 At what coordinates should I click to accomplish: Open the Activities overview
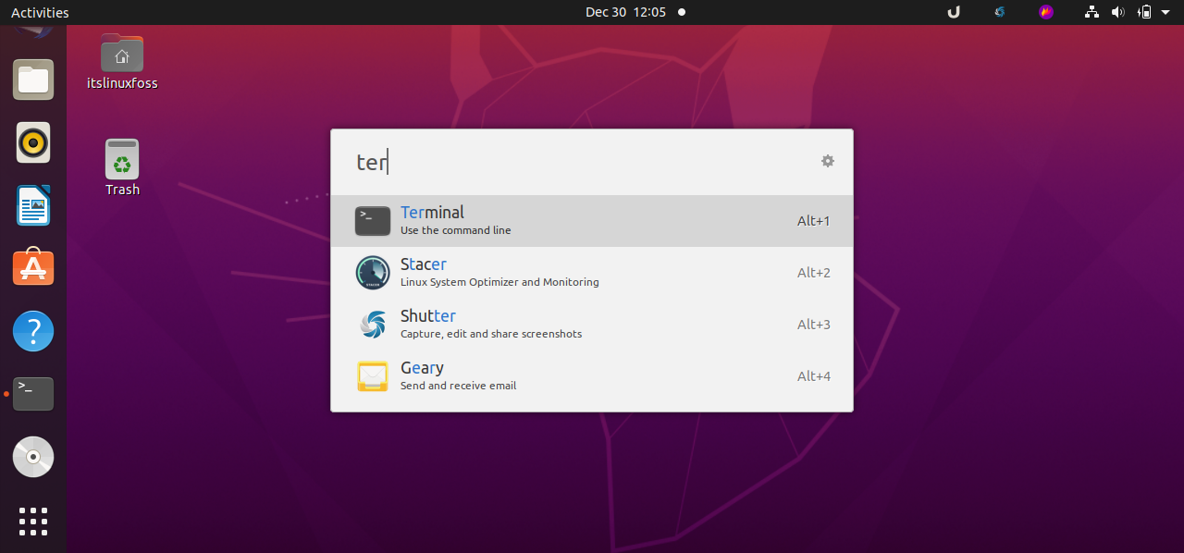click(x=40, y=12)
